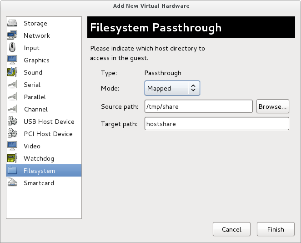Click the Finish button
The width and height of the screenshot is (301, 243).
coord(276,229)
